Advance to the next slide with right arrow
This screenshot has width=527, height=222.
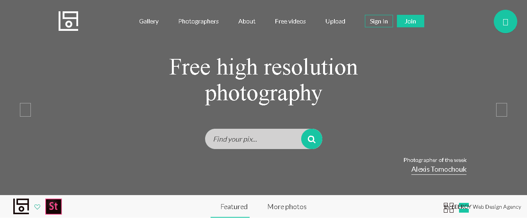502,110
